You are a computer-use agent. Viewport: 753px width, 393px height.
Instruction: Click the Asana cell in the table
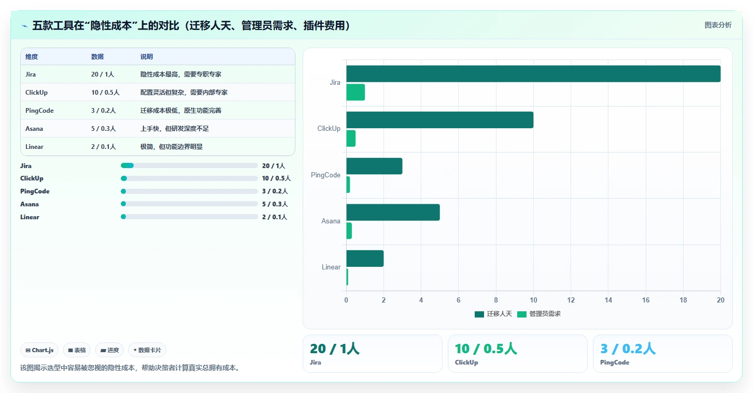click(x=34, y=129)
